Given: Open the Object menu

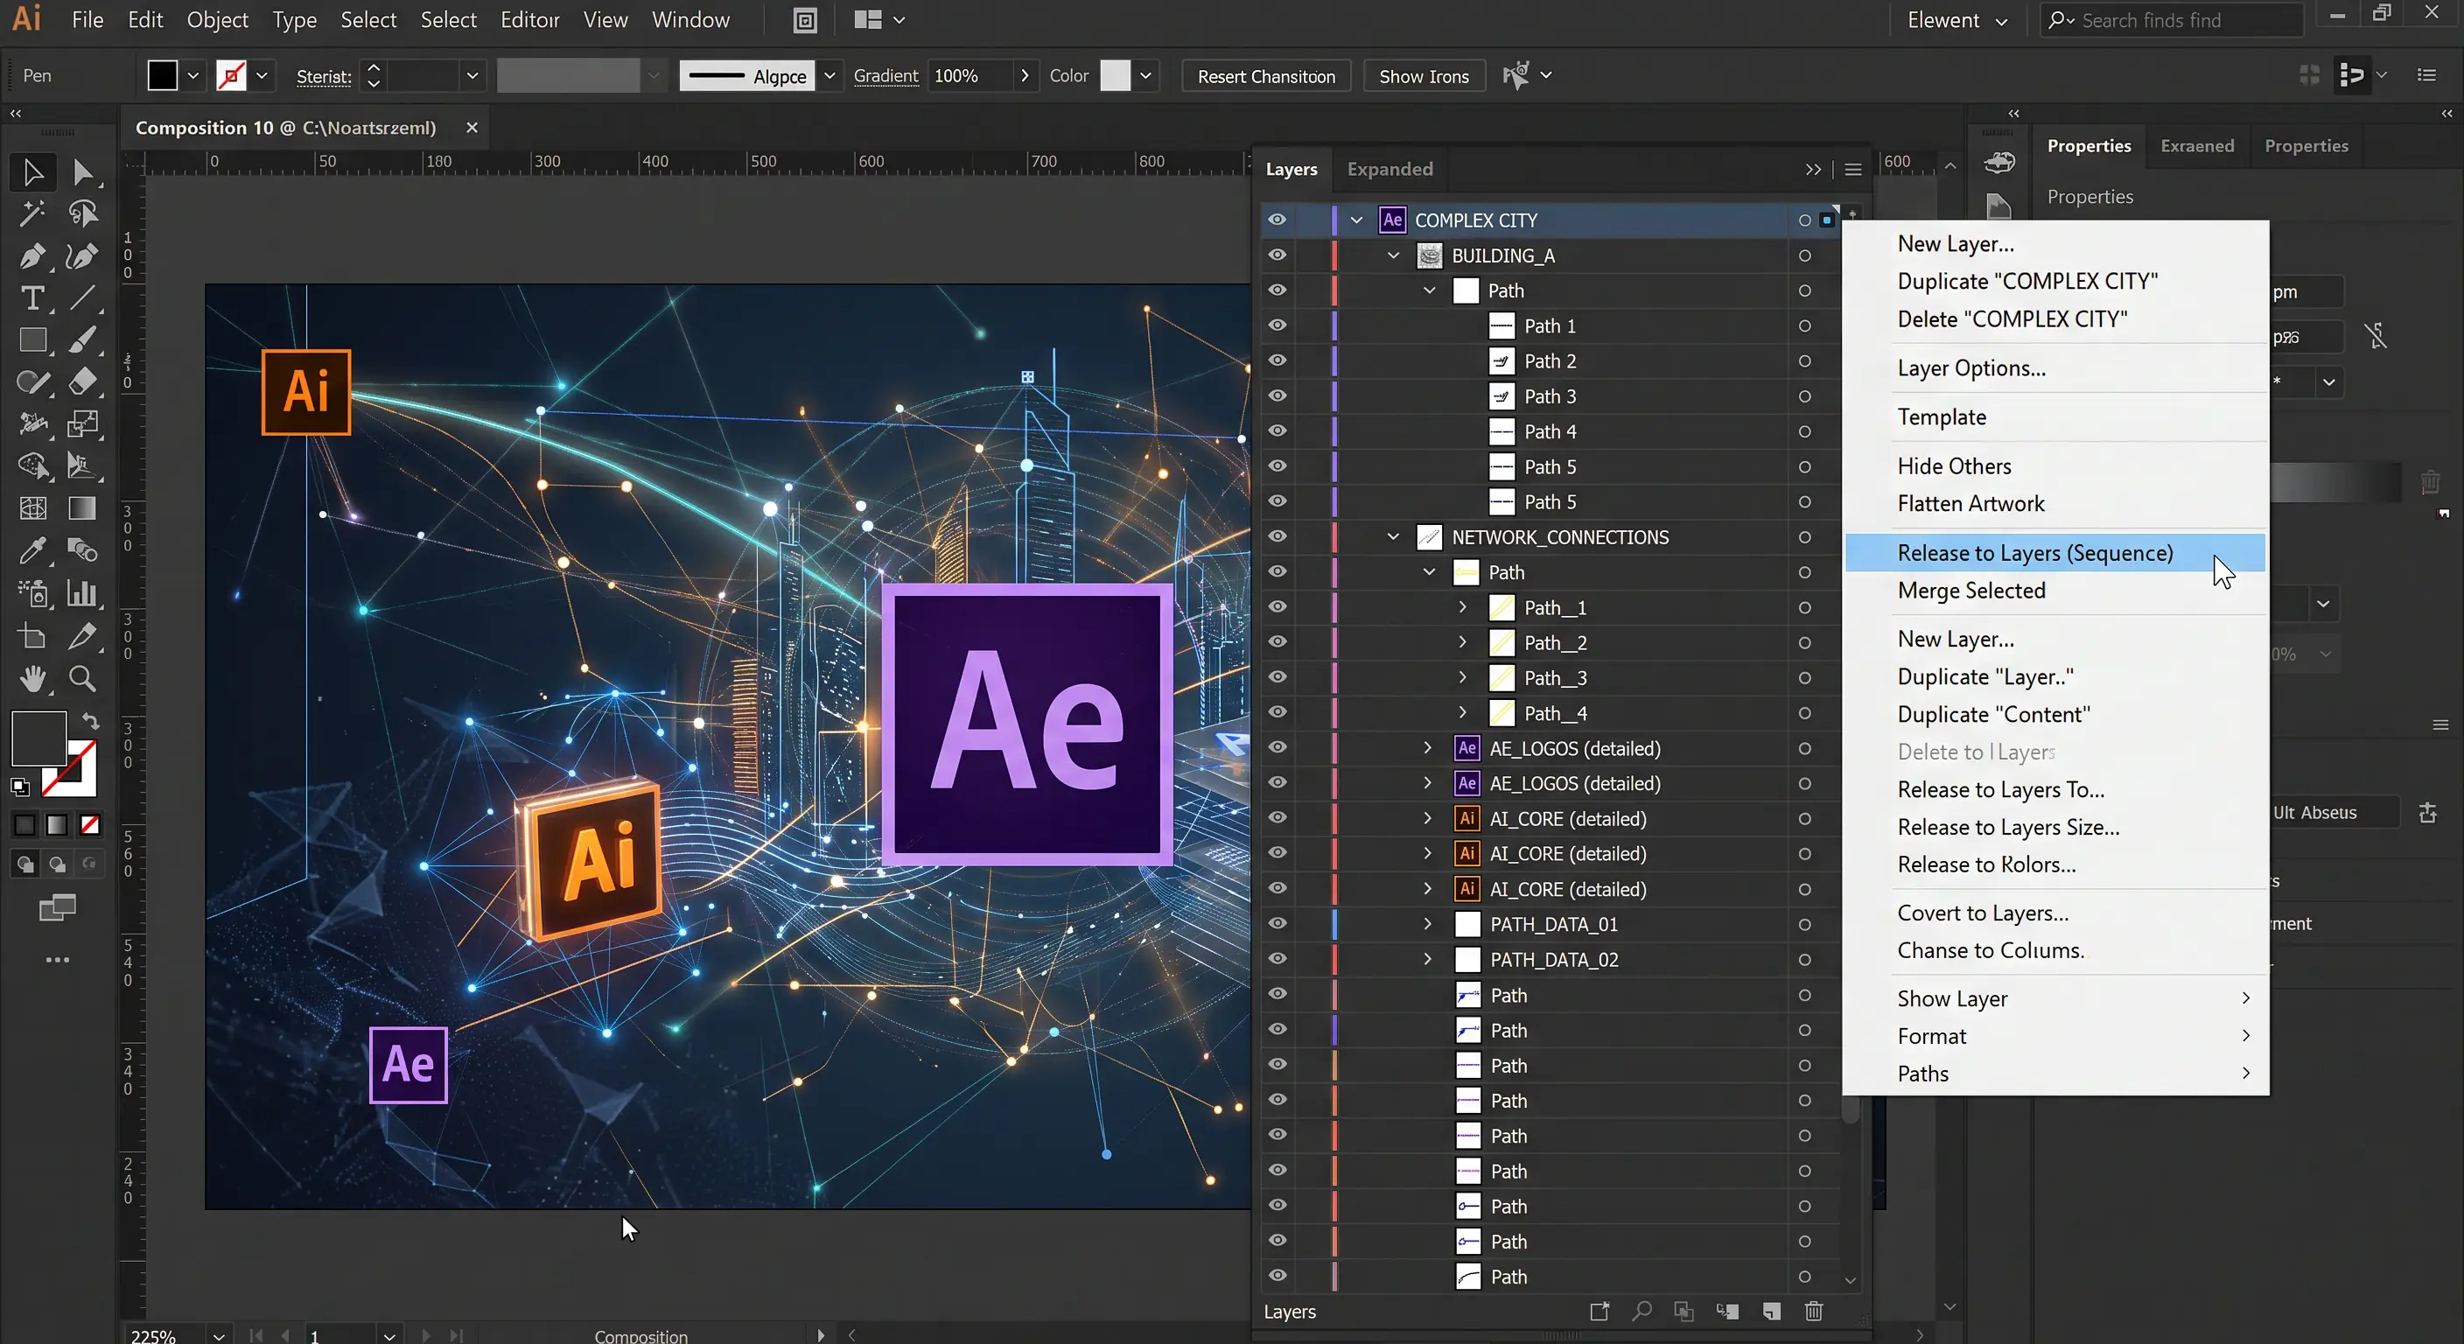Looking at the screenshot, I should (x=217, y=20).
